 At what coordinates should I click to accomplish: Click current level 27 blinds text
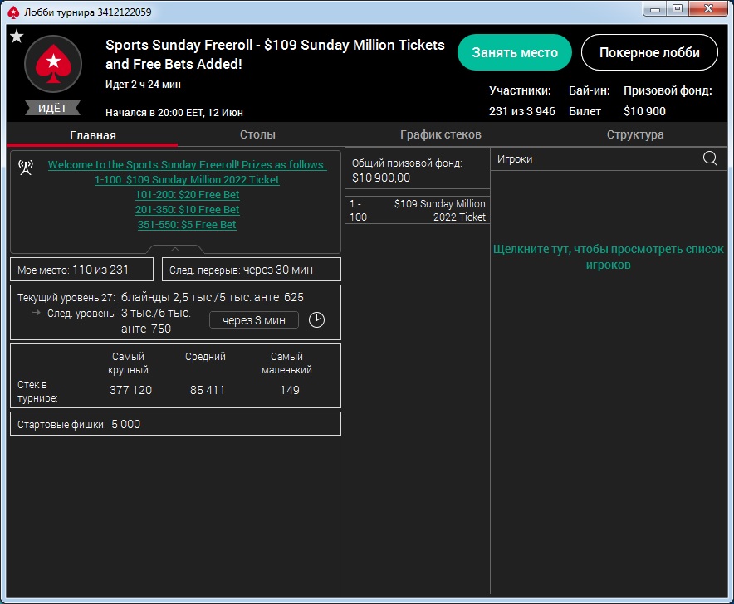(212, 297)
